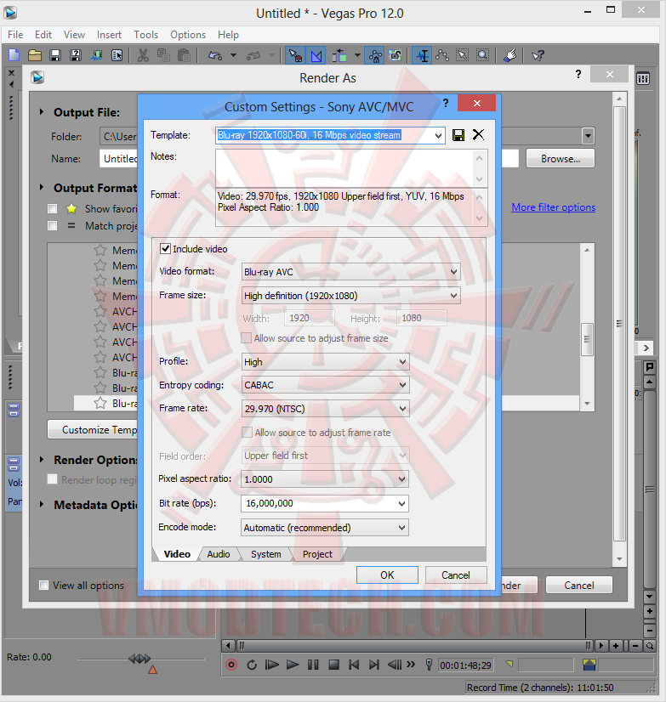Screen dimensions: 666x702
Task: Save the template with the floppy icon
Action: pos(458,135)
